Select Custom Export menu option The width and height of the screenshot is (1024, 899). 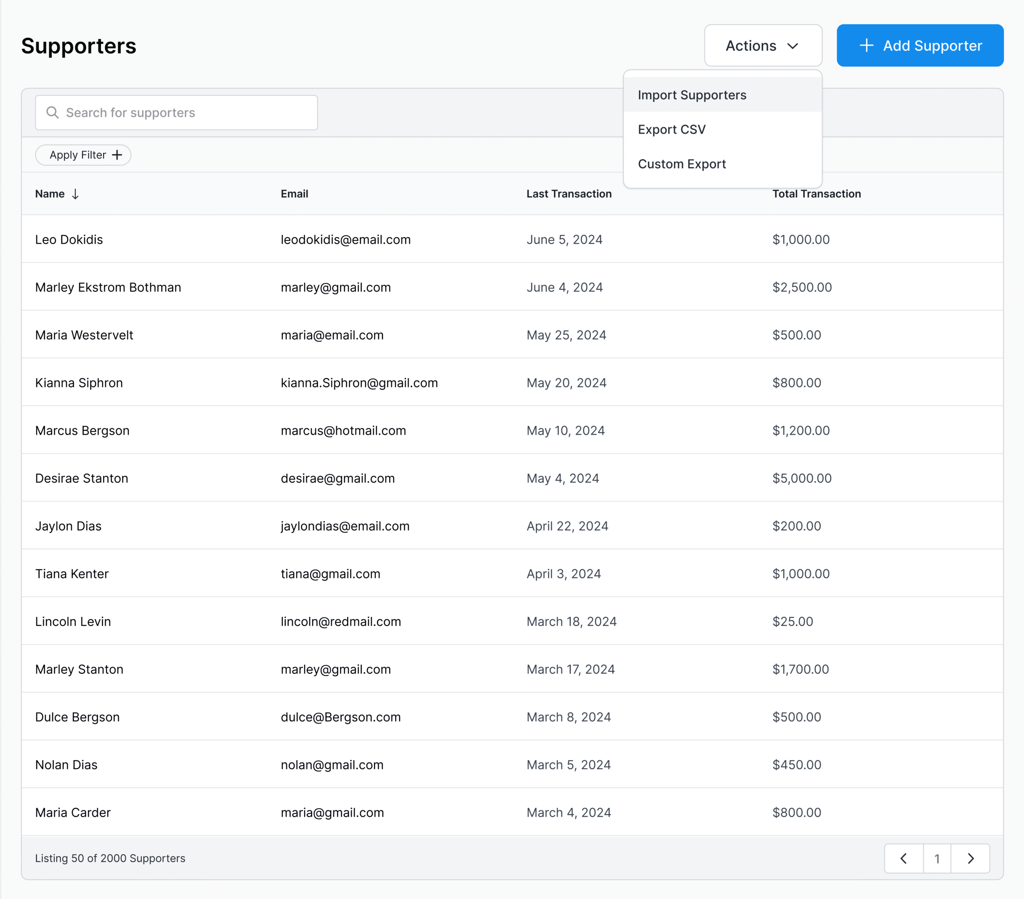pyautogui.click(x=681, y=164)
